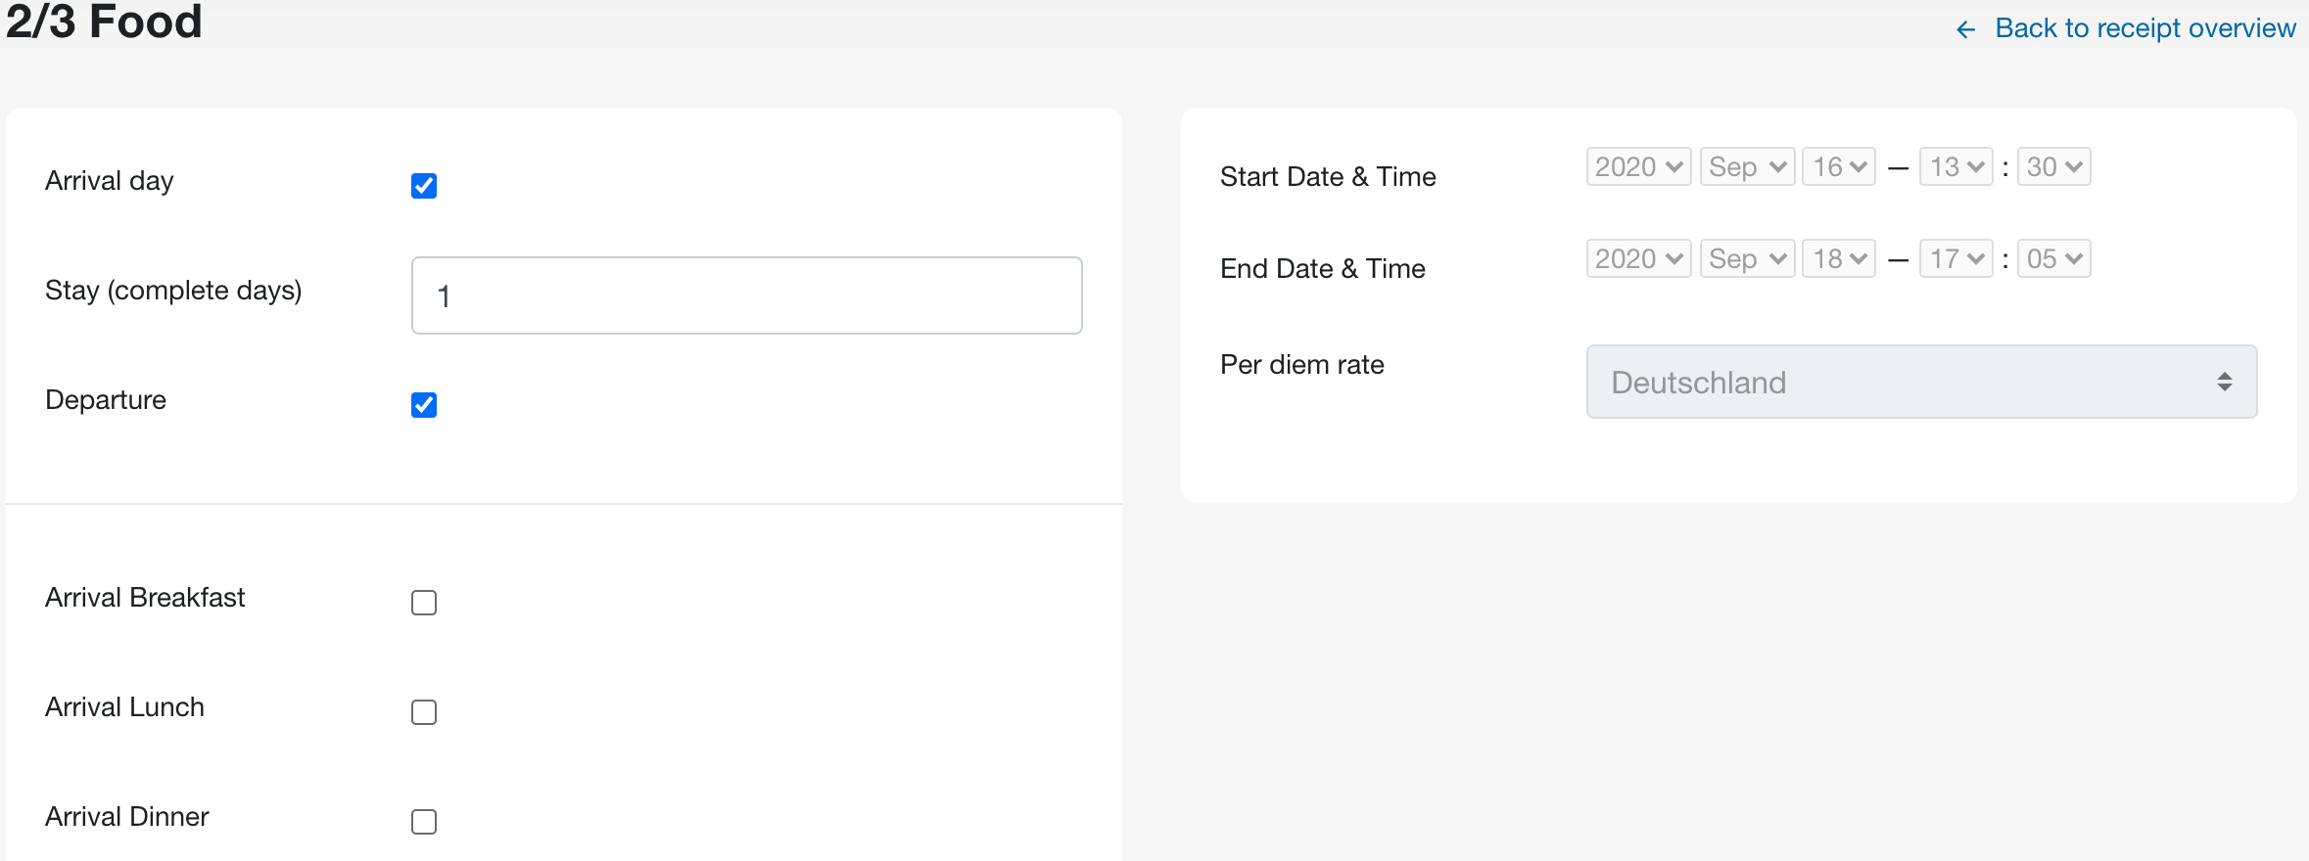This screenshot has width=2309, height=861.
Task: Click the Departure label
Action: tap(106, 400)
